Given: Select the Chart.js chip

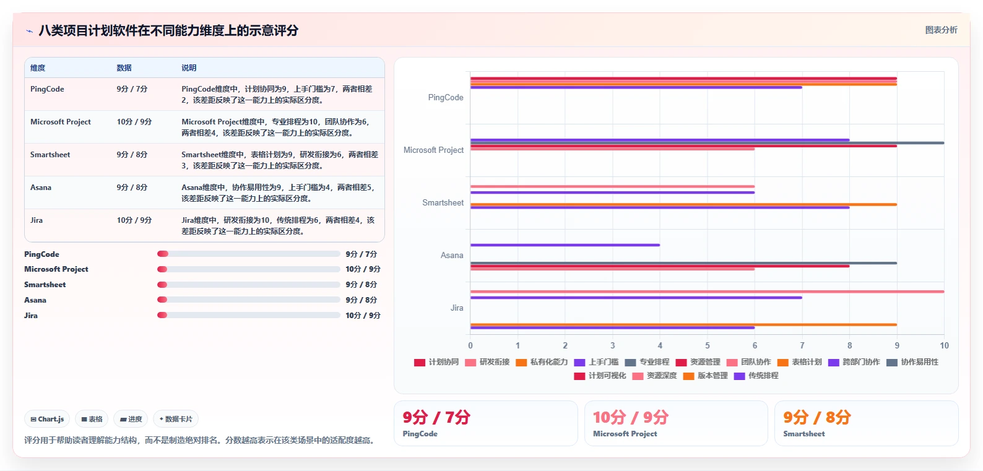Looking at the screenshot, I should click(47, 419).
